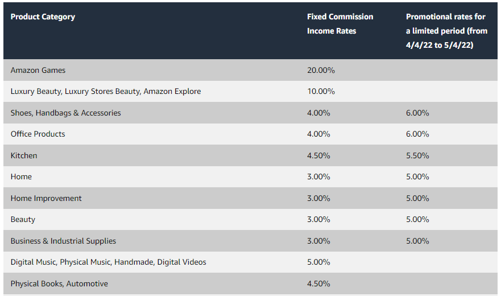
Task: Click the Fixed Commission Income Rates header
Action: click(340, 24)
